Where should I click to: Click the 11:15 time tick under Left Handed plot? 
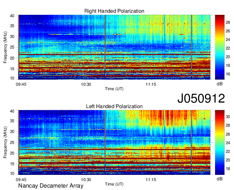click(151, 179)
